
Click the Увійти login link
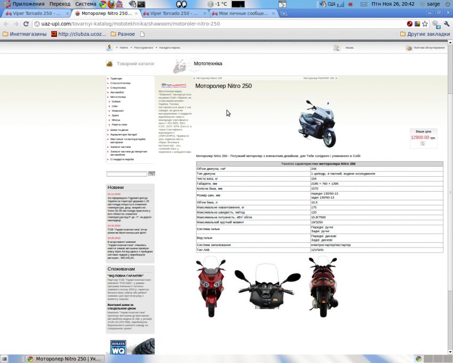click(124, 48)
